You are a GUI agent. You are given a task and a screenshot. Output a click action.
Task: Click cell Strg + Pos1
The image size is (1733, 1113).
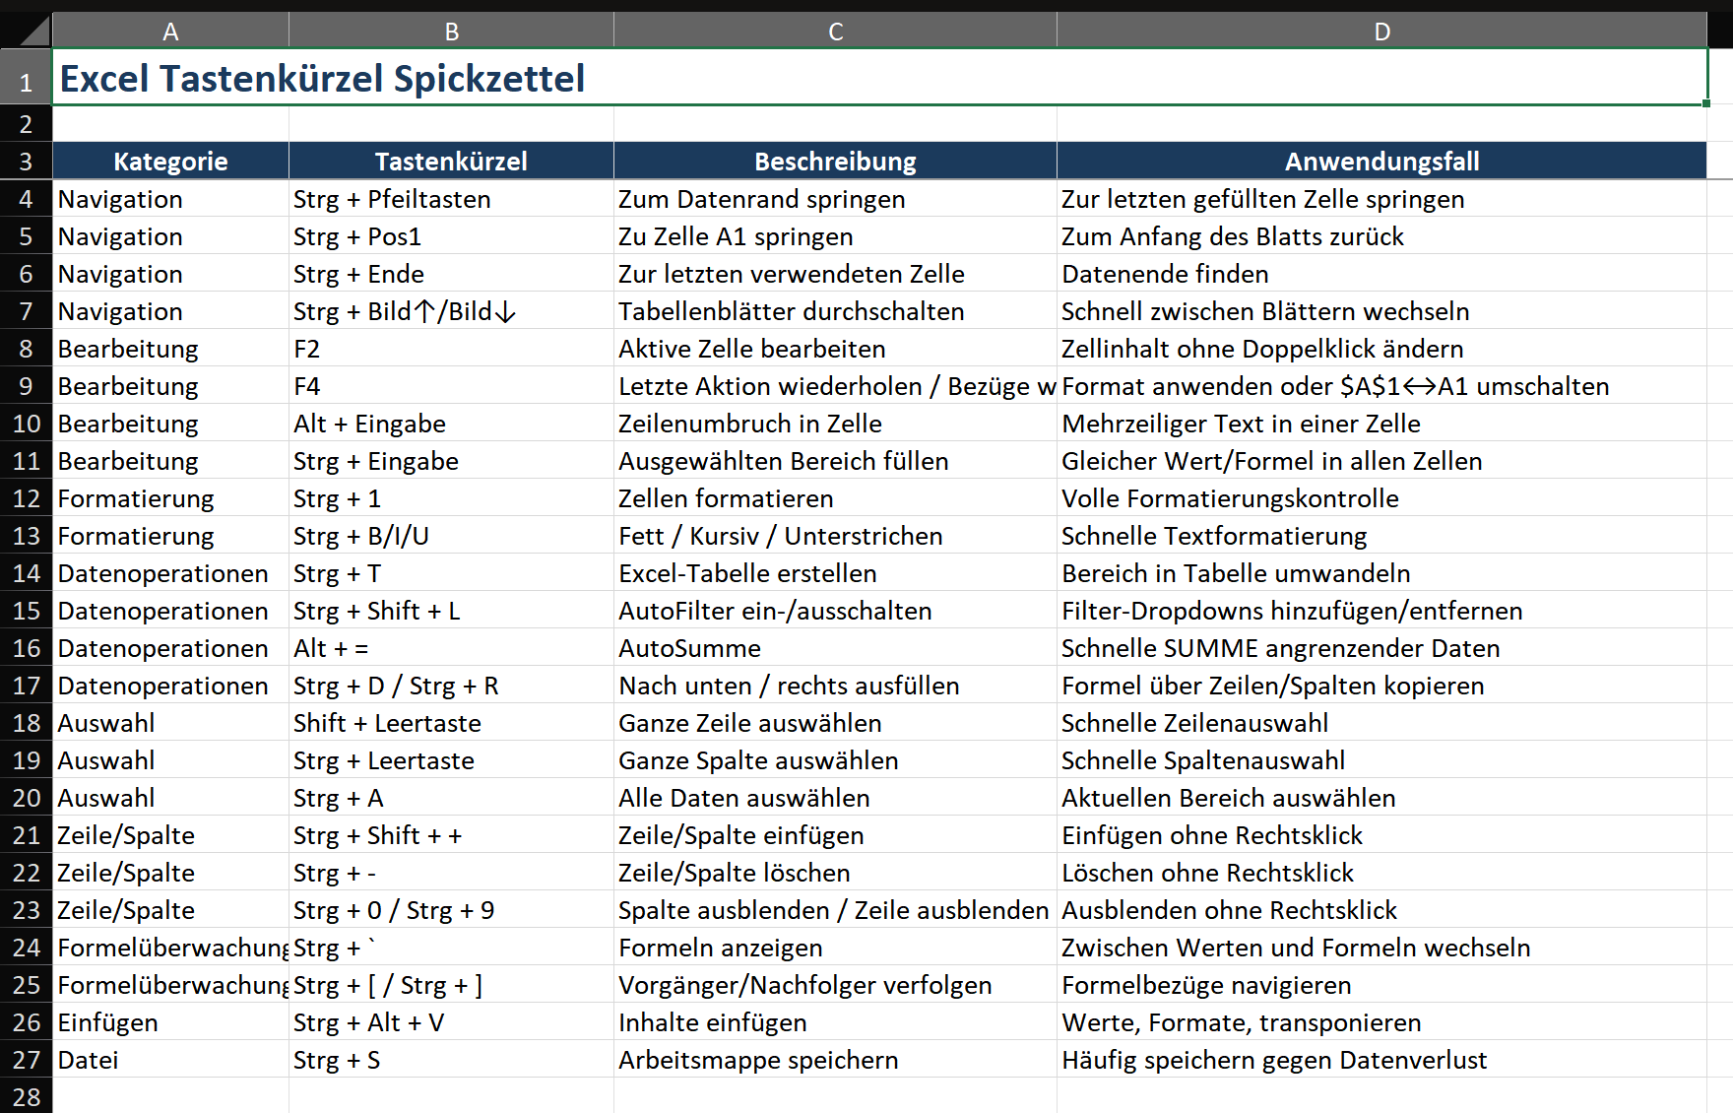[451, 236]
